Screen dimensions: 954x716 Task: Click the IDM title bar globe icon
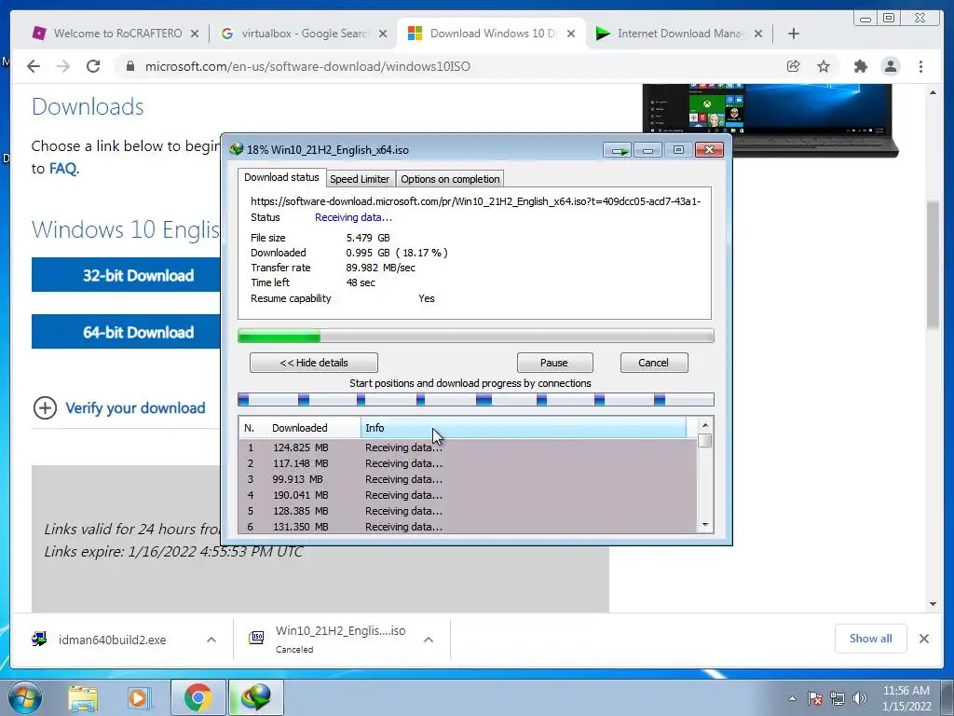236,149
